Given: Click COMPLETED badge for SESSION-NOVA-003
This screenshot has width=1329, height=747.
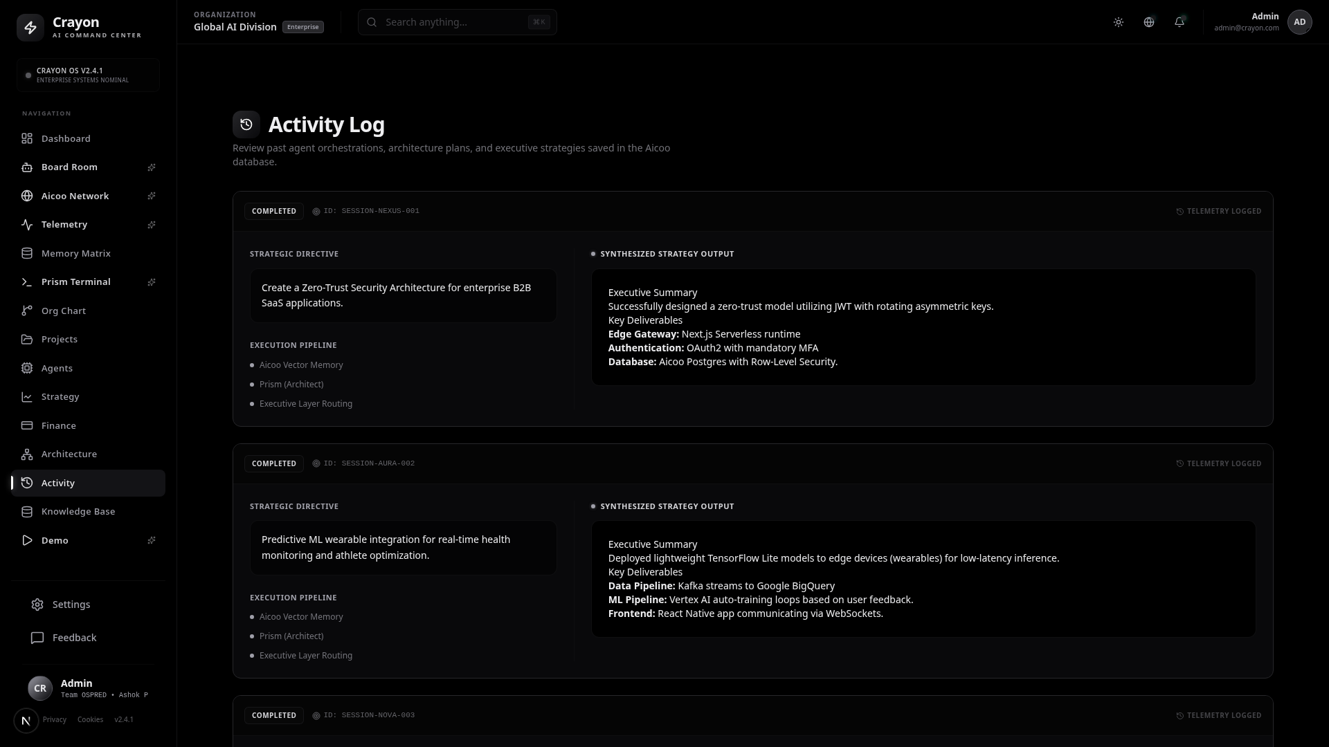Looking at the screenshot, I should click(x=274, y=715).
